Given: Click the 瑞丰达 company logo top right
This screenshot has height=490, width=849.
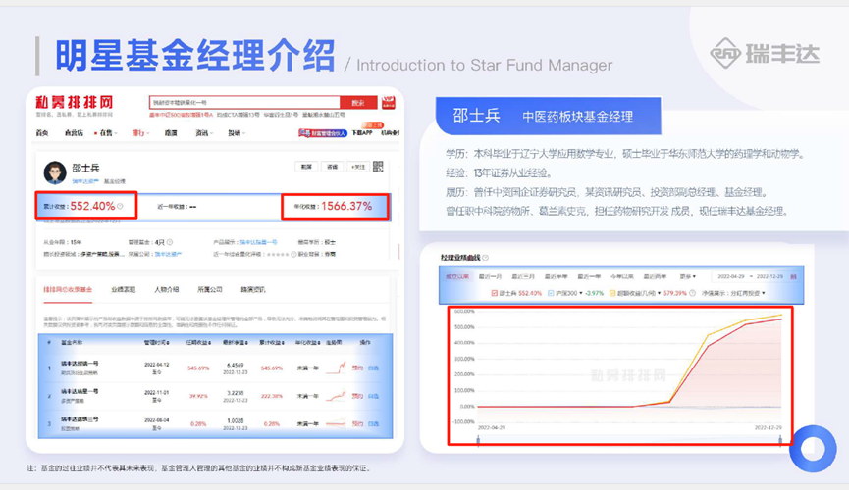Looking at the screenshot, I should click(765, 53).
